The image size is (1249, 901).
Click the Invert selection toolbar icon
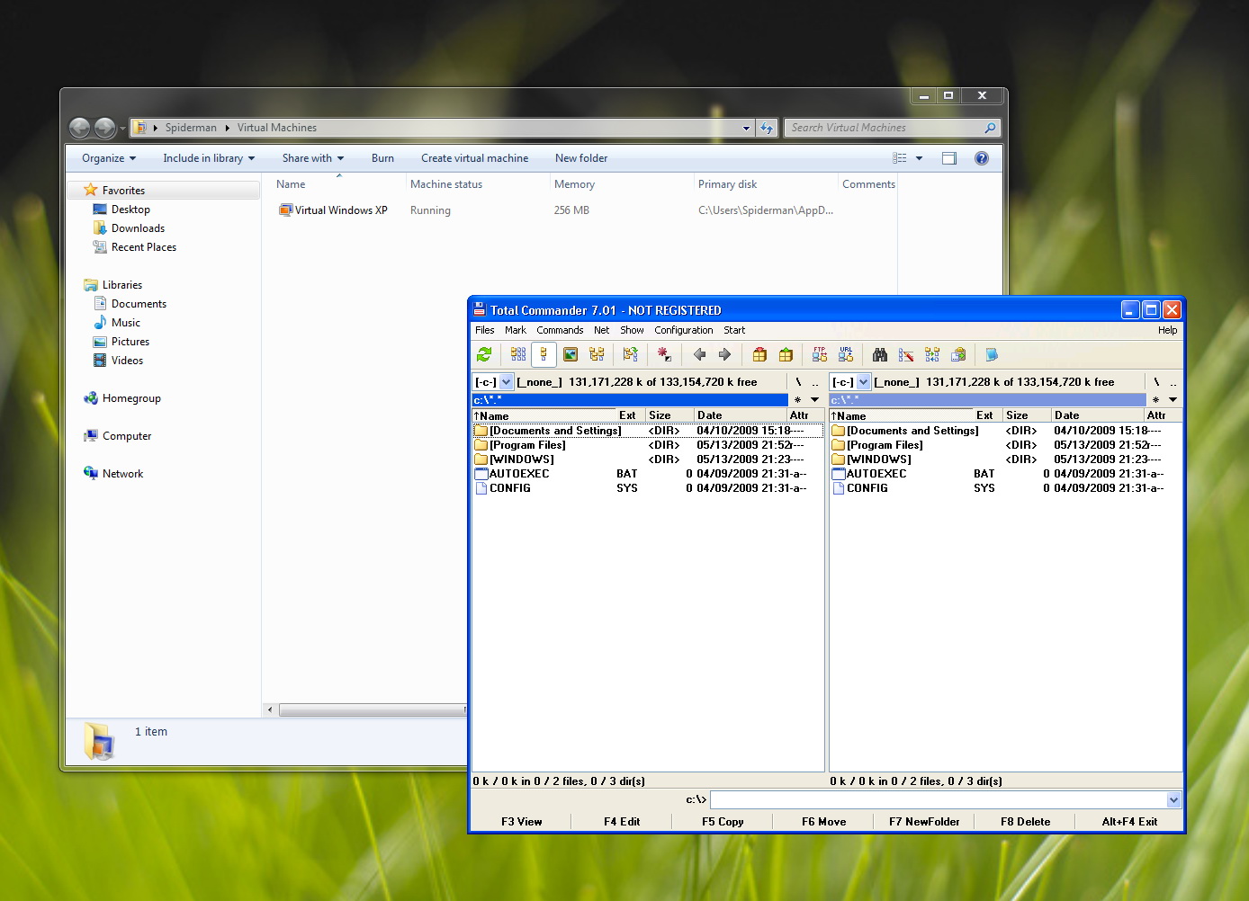click(664, 355)
